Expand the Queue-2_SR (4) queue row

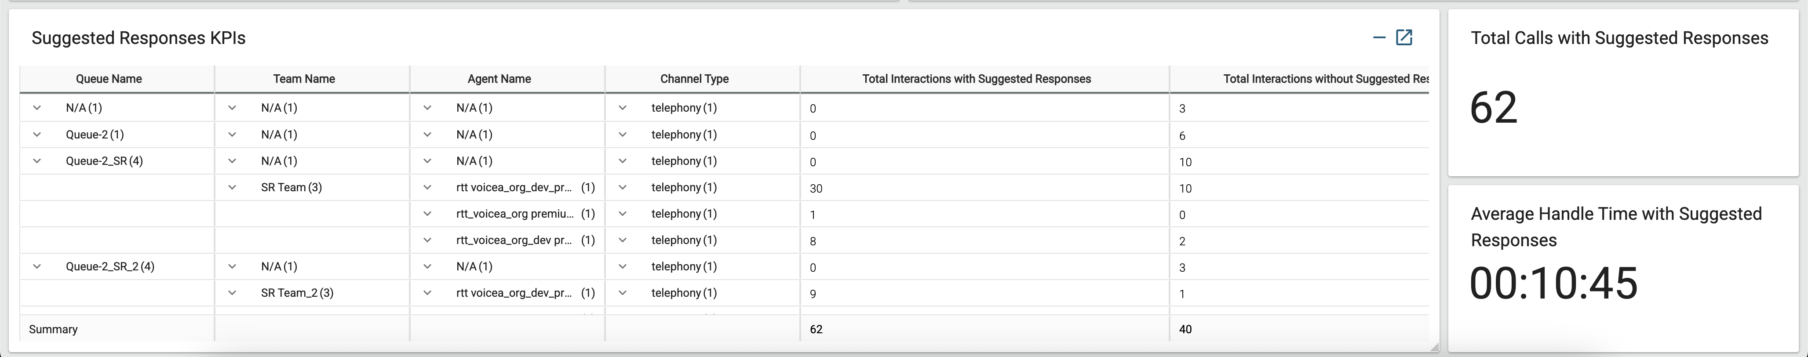(37, 160)
